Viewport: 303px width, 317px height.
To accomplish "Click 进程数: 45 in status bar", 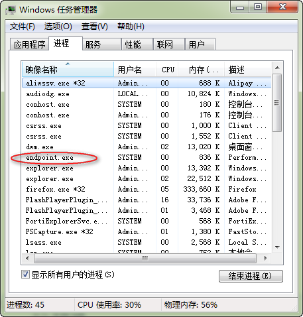I will (x=25, y=305).
